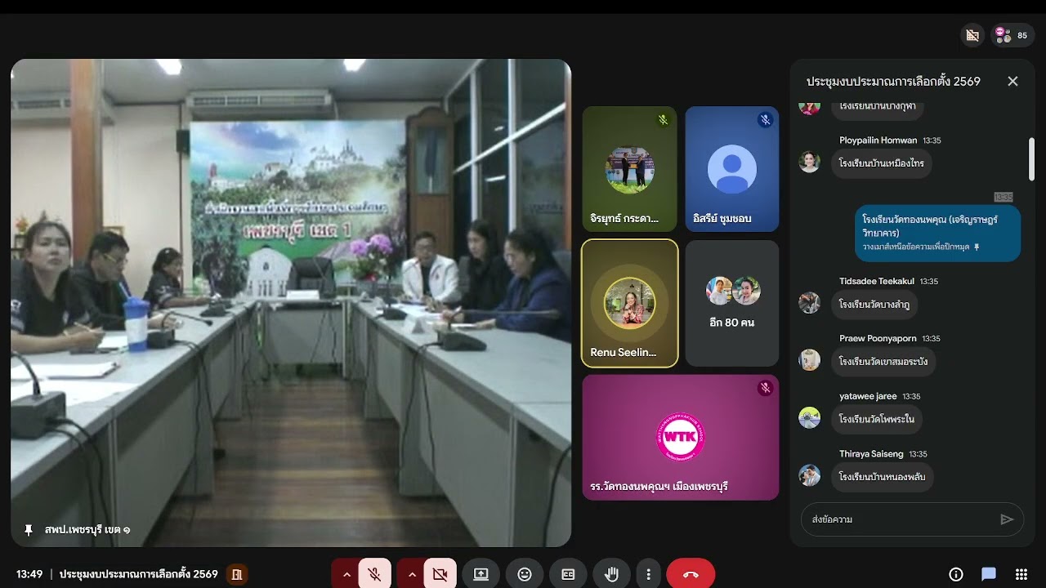The height and width of the screenshot is (588, 1046).
Task: Click the name Thiraya Saiseng in chat
Action: (x=871, y=453)
